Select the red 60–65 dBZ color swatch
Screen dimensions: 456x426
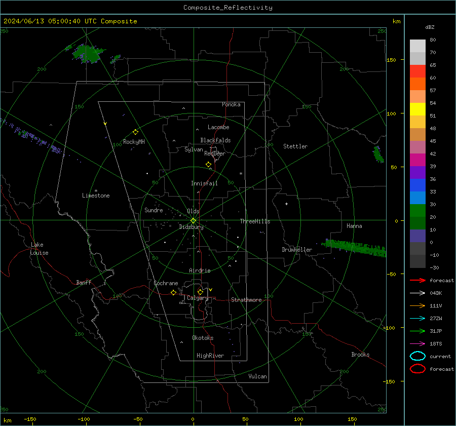417,71
